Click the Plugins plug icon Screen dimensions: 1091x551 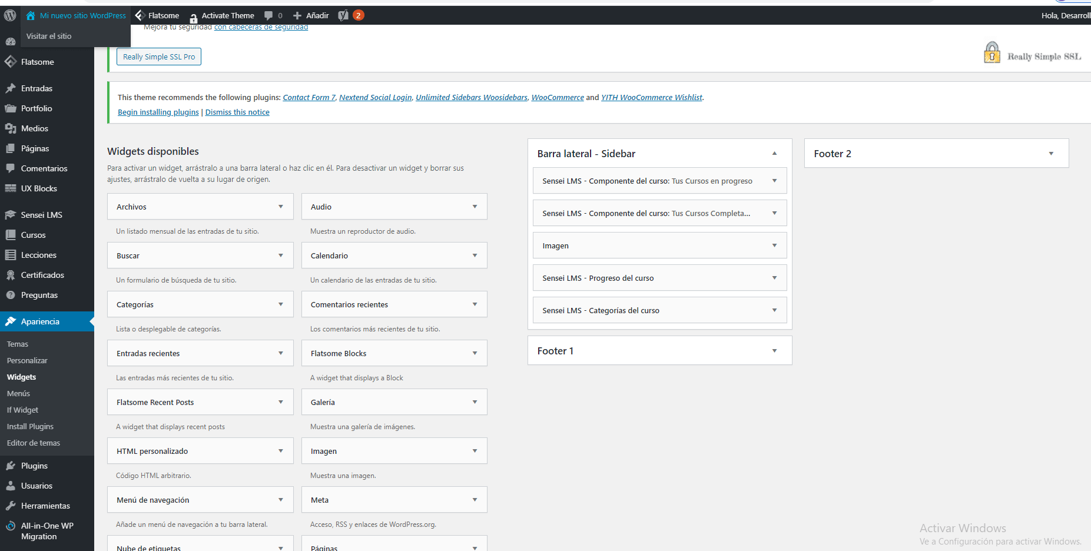tap(10, 466)
